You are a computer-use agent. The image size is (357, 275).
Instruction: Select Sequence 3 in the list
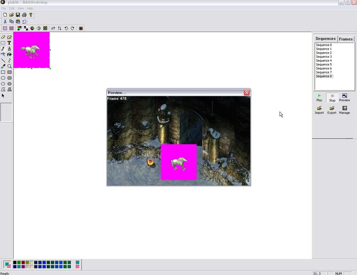[x=324, y=57]
